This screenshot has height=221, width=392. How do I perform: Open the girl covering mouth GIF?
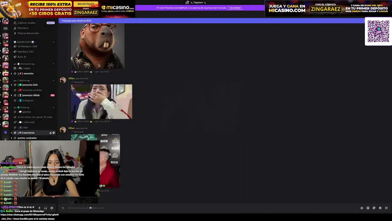pos(101,102)
